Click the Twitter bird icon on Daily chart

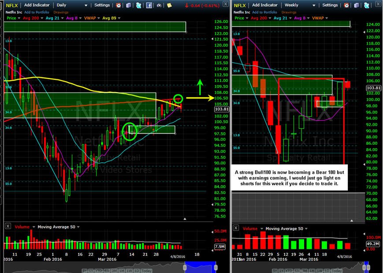pyautogui.click(x=139, y=5)
